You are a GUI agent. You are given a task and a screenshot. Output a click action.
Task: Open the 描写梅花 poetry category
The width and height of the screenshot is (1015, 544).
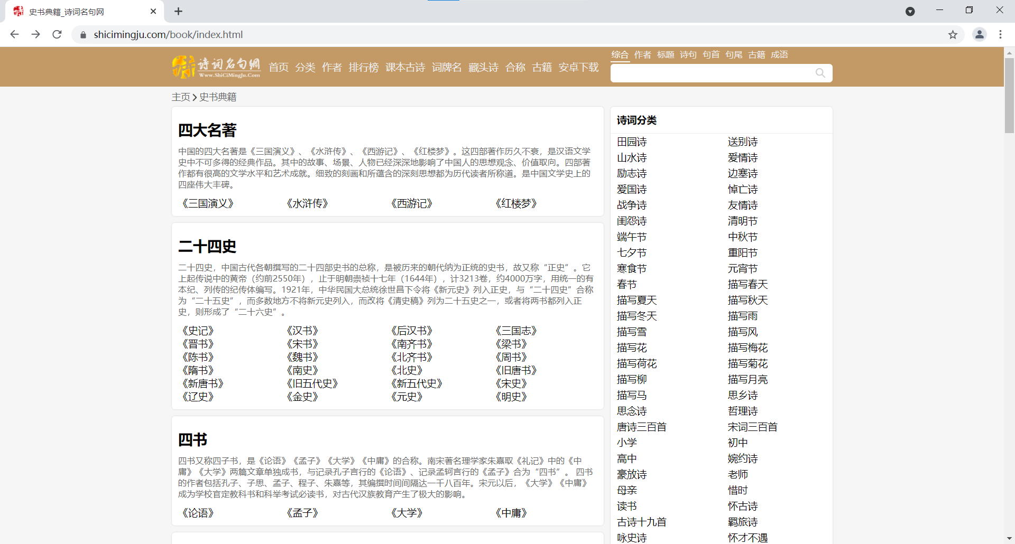(748, 348)
